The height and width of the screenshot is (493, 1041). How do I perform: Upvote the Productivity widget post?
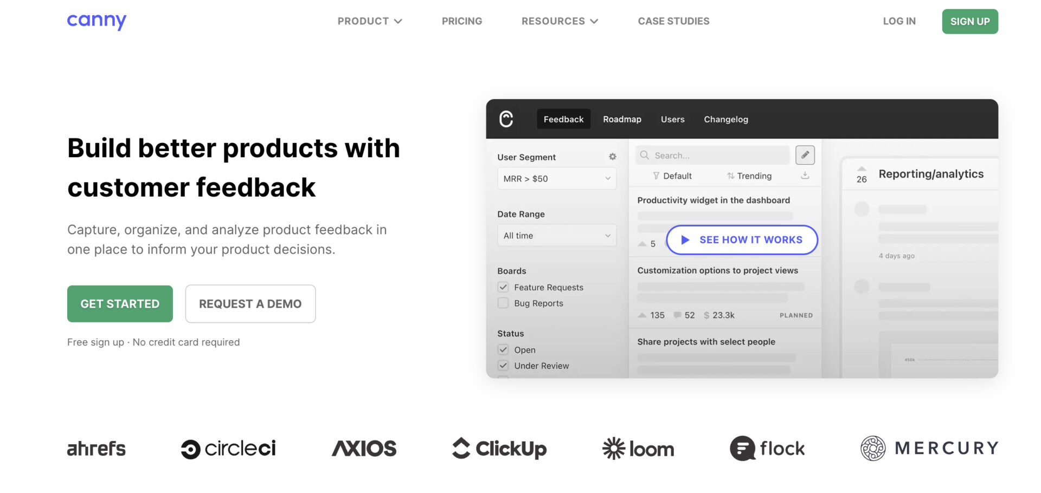coord(643,243)
